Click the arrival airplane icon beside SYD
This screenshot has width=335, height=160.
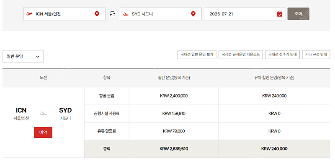pyautogui.click(x=125, y=14)
